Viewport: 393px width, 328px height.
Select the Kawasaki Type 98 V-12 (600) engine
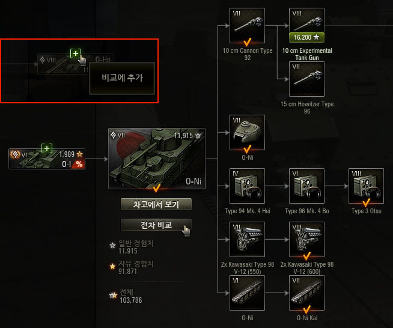click(x=306, y=239)
